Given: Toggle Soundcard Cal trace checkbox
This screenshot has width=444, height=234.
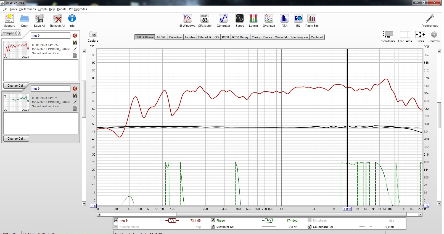Looking at the screenshot, I should [x=310, y=227].
